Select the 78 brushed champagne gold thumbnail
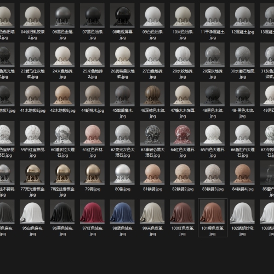Screen dimensions: 274x274 pyautogui.click(x=62, y=173)
